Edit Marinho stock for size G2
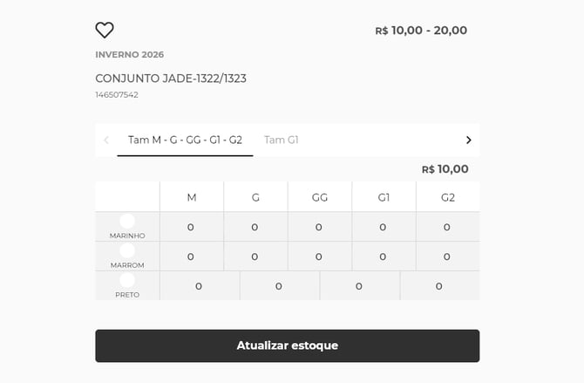584x383 pixels. click(447, 227)
